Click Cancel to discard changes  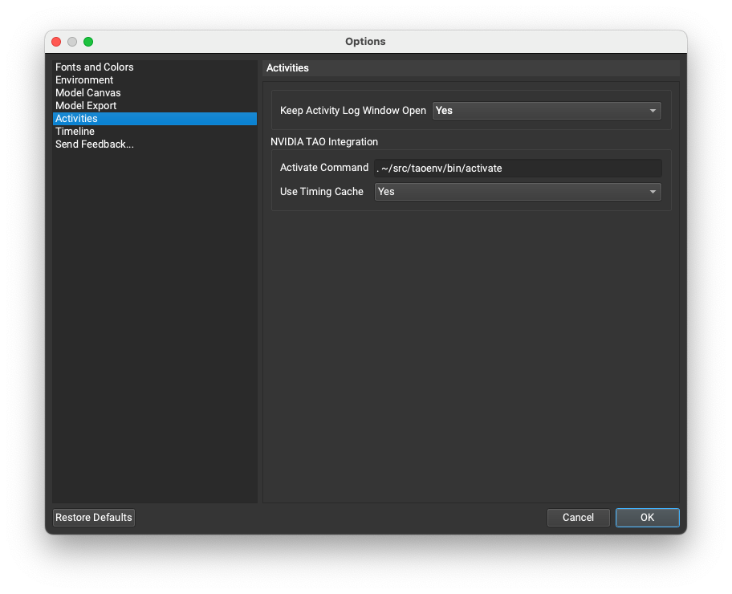(578, 518)
